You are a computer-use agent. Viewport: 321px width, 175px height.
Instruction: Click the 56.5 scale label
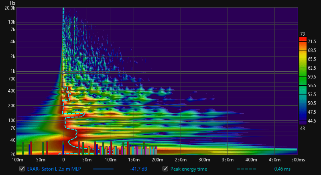(312, 86)
